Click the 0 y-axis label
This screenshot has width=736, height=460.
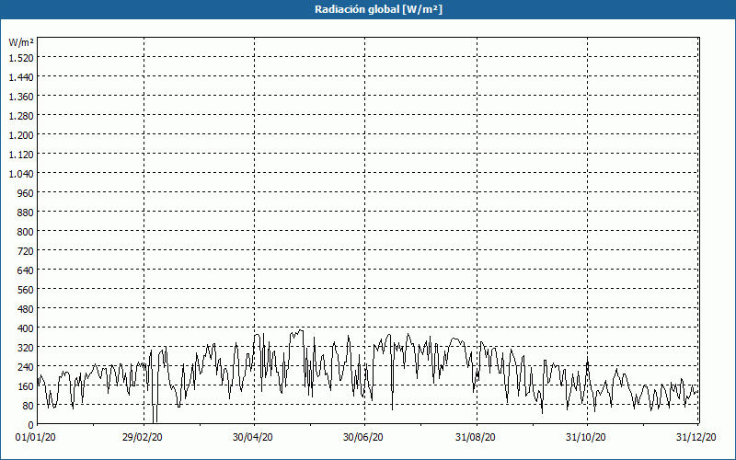(31, 425)
